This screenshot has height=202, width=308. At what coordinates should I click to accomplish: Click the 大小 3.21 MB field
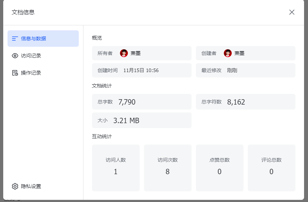tap(141, 120)
